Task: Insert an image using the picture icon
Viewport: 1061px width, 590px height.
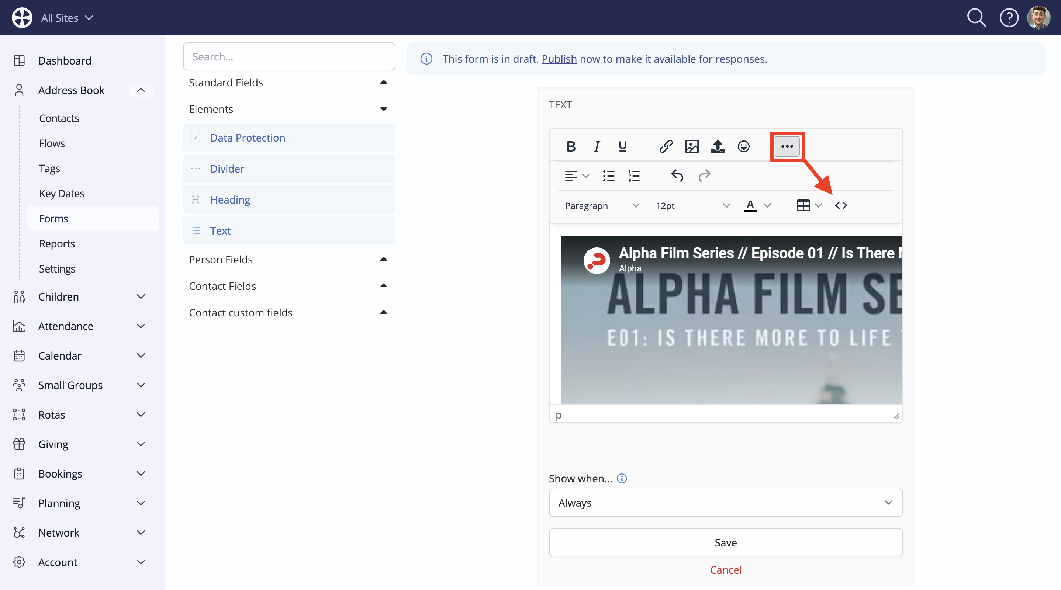Action: (692, 146)
